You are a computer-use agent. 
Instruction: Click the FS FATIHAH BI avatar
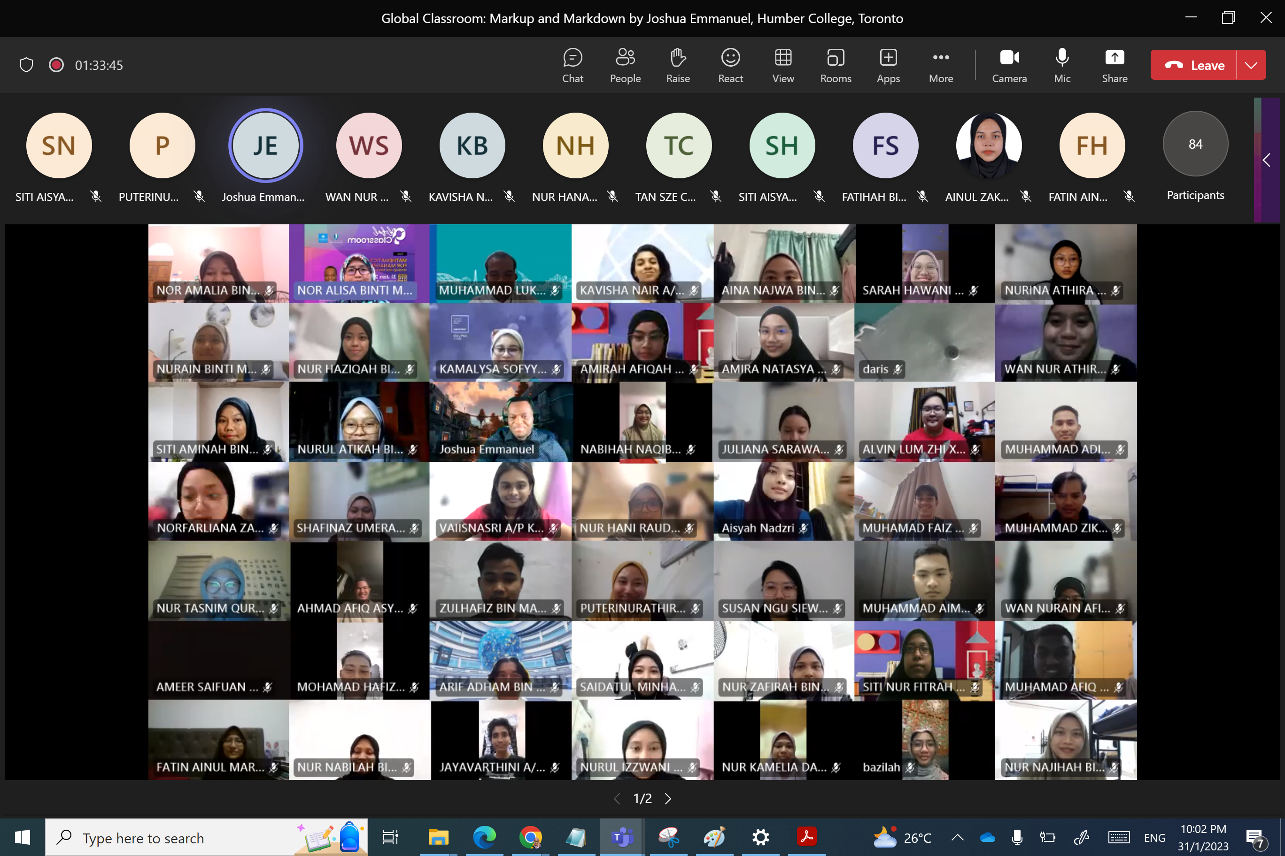click(x=885, y=145)
